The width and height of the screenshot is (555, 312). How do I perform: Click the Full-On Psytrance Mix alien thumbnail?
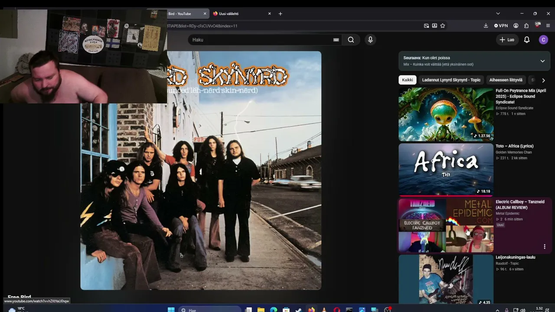pos(446,114)
